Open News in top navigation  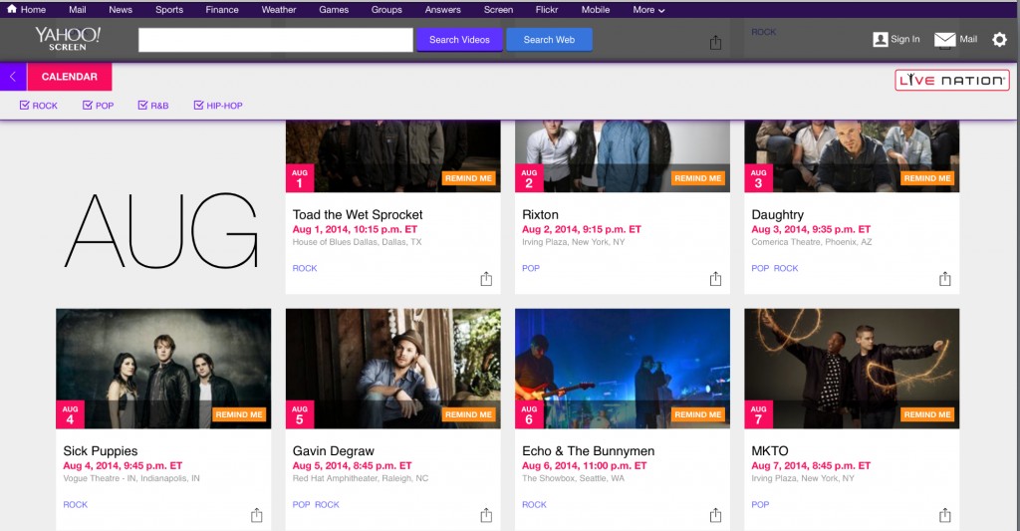[121, 10]
